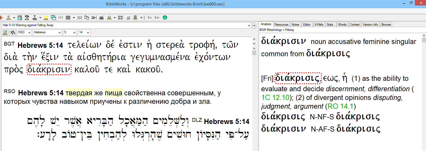Image resolution: width=426 pixels, height=151 pixels.
Task: Click small arrow button right of heading box
Action: tap(254, 25)
